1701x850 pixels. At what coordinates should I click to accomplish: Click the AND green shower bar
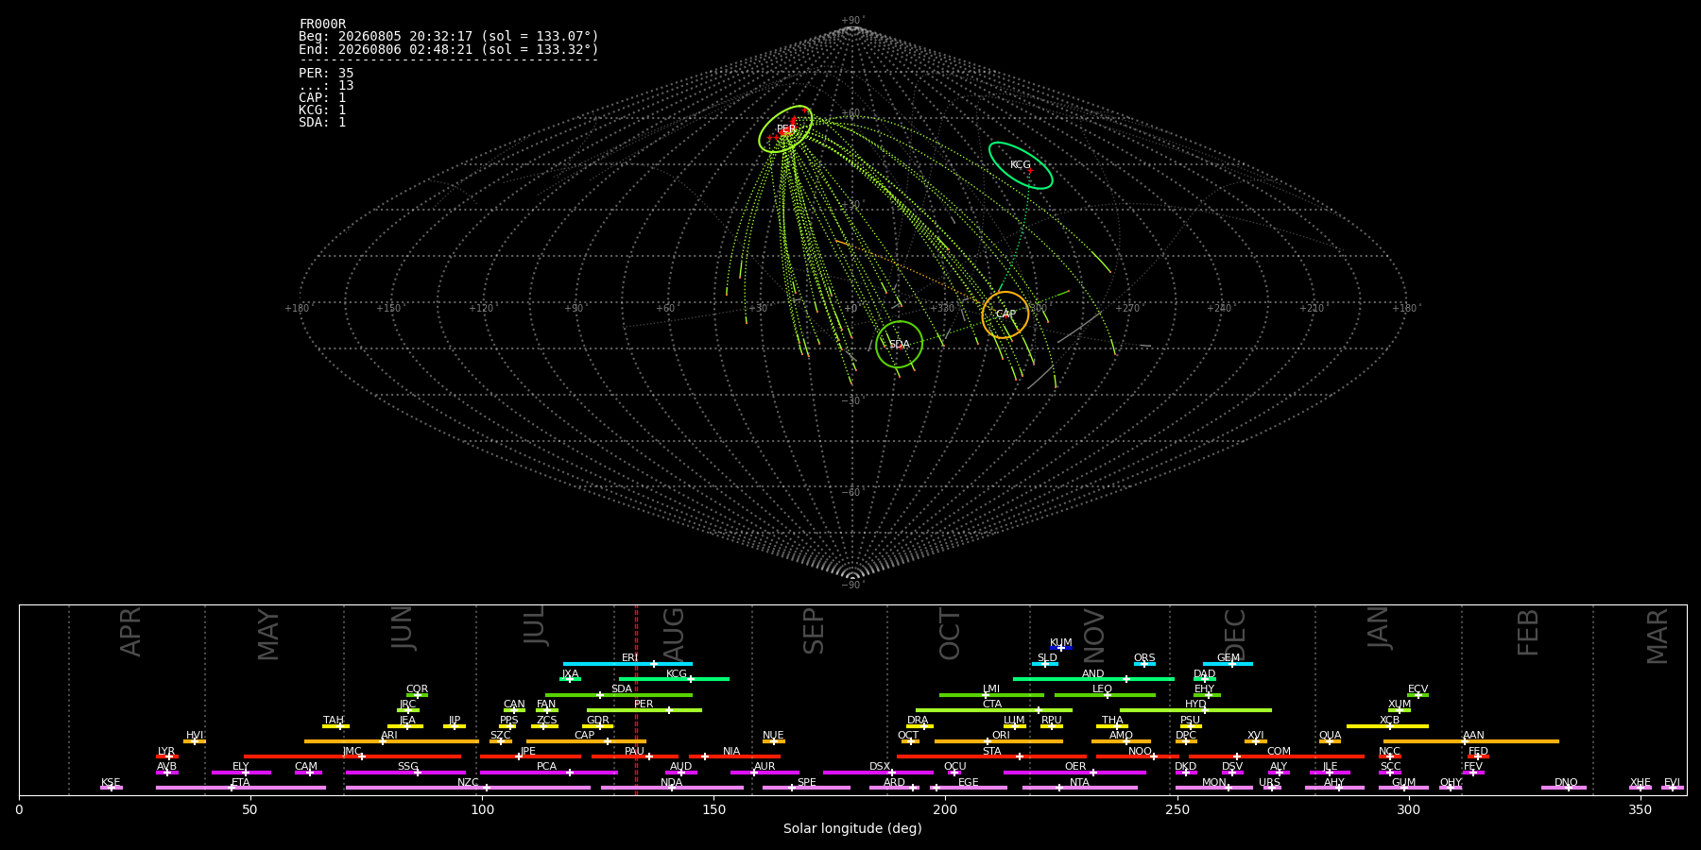[1093, 679]
